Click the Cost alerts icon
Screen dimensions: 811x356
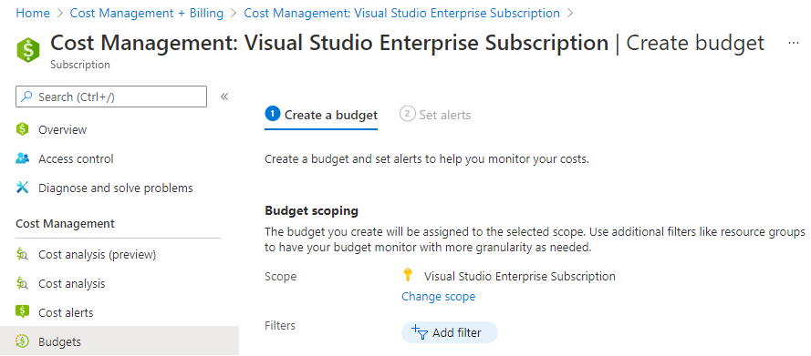click(22, 311)
